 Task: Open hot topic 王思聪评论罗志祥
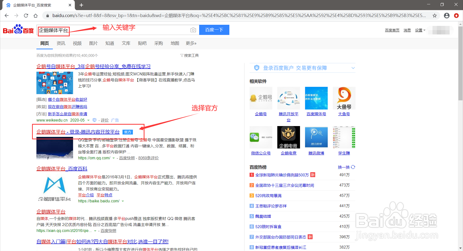point(271,206)
